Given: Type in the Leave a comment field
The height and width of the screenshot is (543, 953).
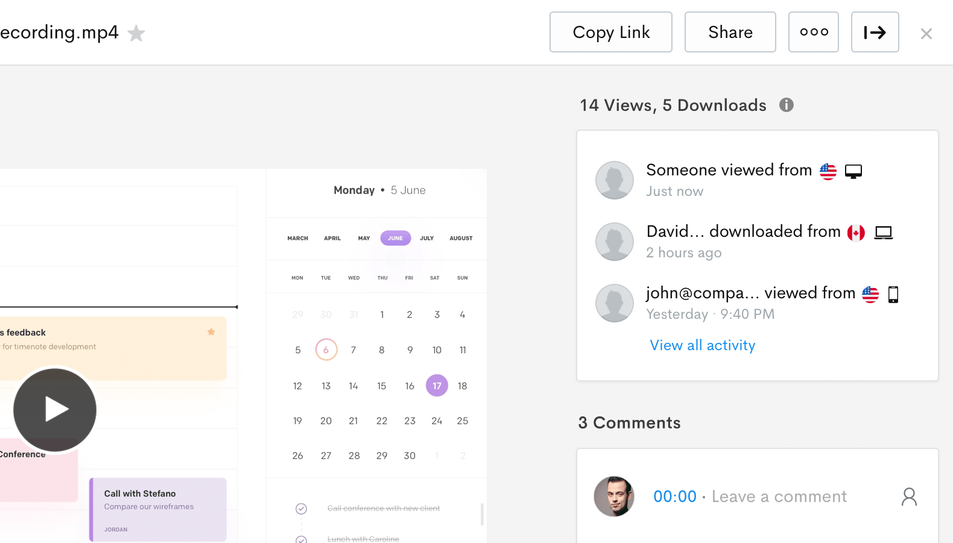Looking at the screenshot, I should [779, 497].
